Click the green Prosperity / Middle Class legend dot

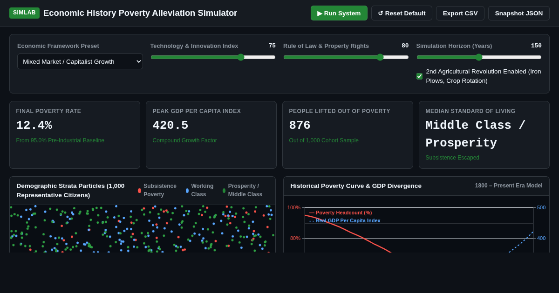[x=224, y=190]
